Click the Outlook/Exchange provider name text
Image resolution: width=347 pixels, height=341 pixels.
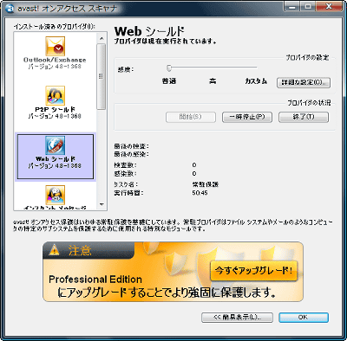click(x=55, y=60)
